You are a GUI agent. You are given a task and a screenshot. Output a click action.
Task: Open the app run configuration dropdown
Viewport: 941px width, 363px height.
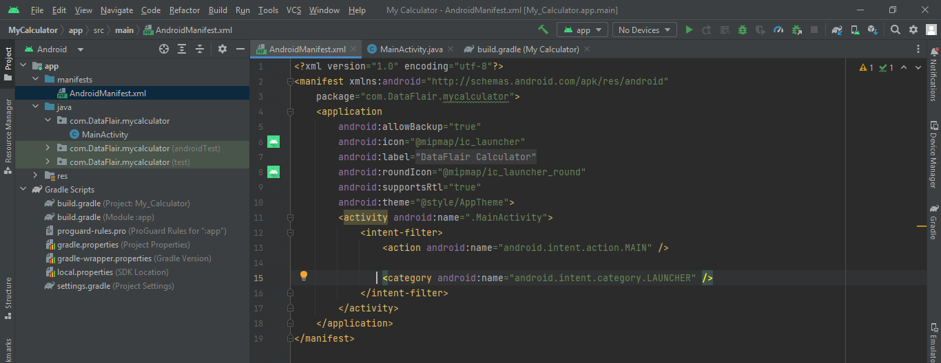(x=583, y=30)
